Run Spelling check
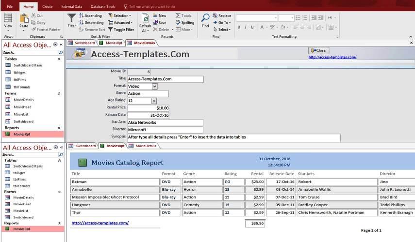The height and width of the screenshot is (242, 415). point(185,22)
